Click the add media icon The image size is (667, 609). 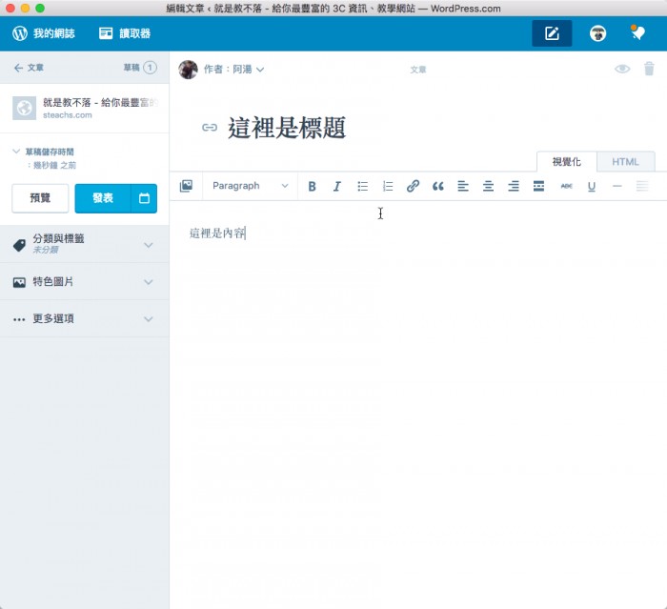[186, 186]
